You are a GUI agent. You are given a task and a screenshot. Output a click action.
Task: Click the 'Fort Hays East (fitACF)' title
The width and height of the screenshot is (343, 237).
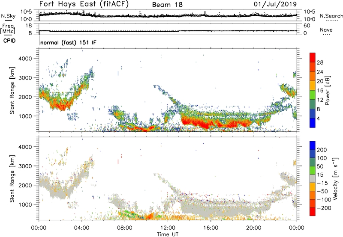tap(84, 4)
